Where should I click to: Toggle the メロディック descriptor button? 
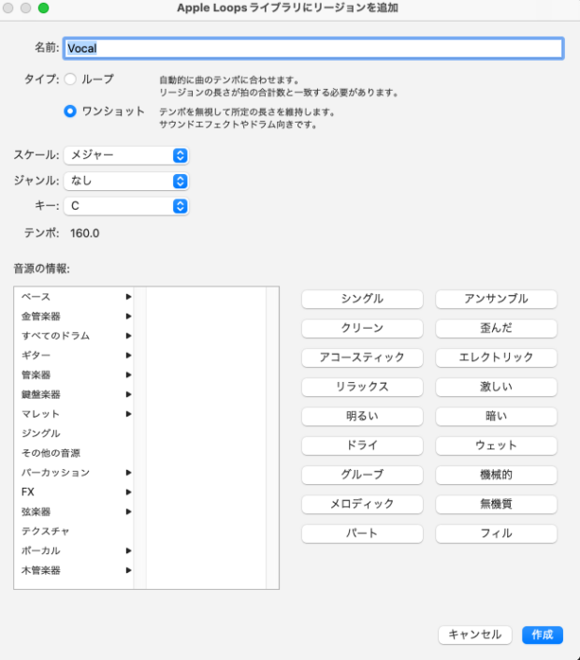click(362, 504)
